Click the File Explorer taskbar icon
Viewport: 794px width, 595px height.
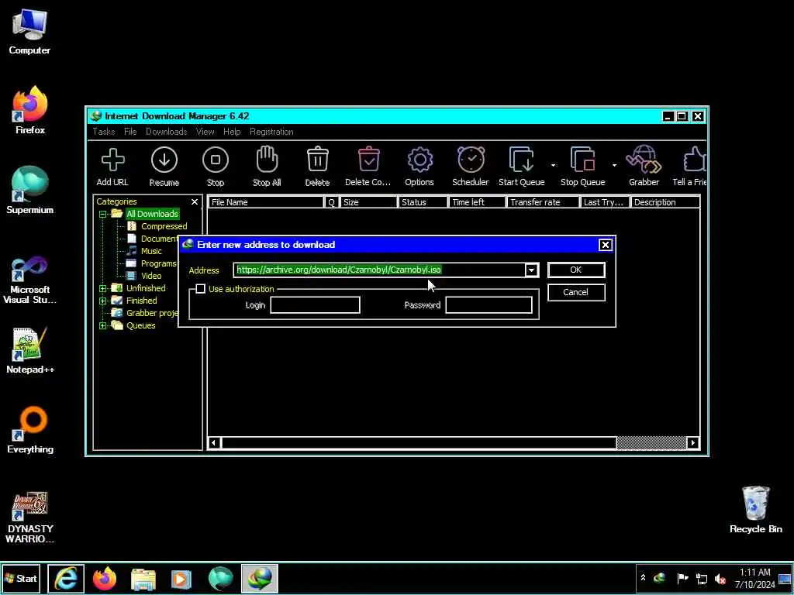click(x=143, y=578)
